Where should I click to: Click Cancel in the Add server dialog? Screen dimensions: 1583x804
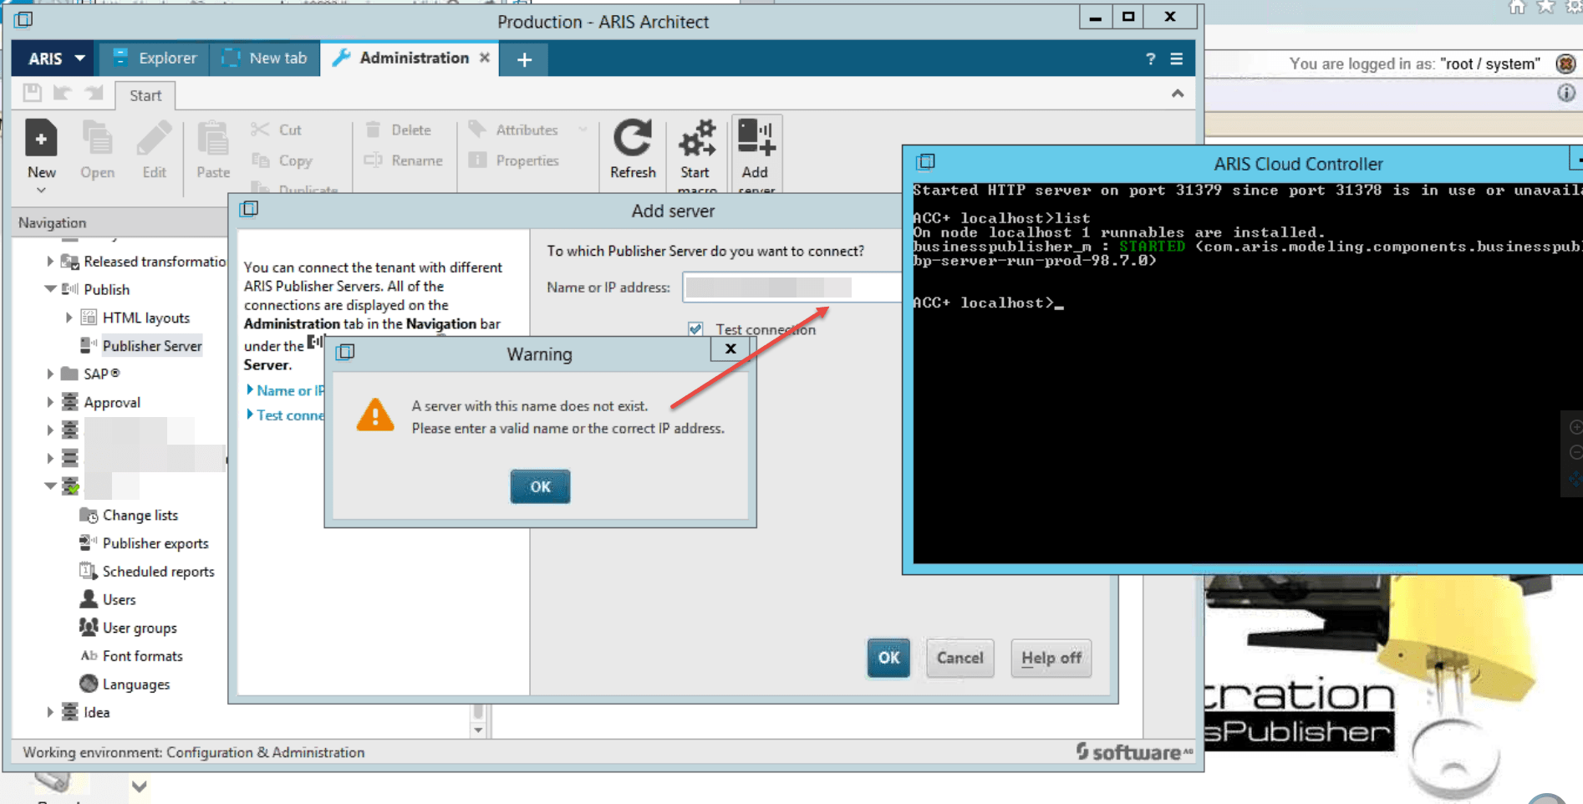tap(959, 658)
